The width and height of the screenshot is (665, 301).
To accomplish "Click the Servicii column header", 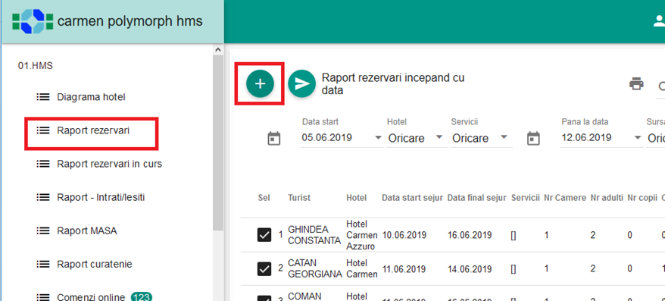I will coord(526,198).
